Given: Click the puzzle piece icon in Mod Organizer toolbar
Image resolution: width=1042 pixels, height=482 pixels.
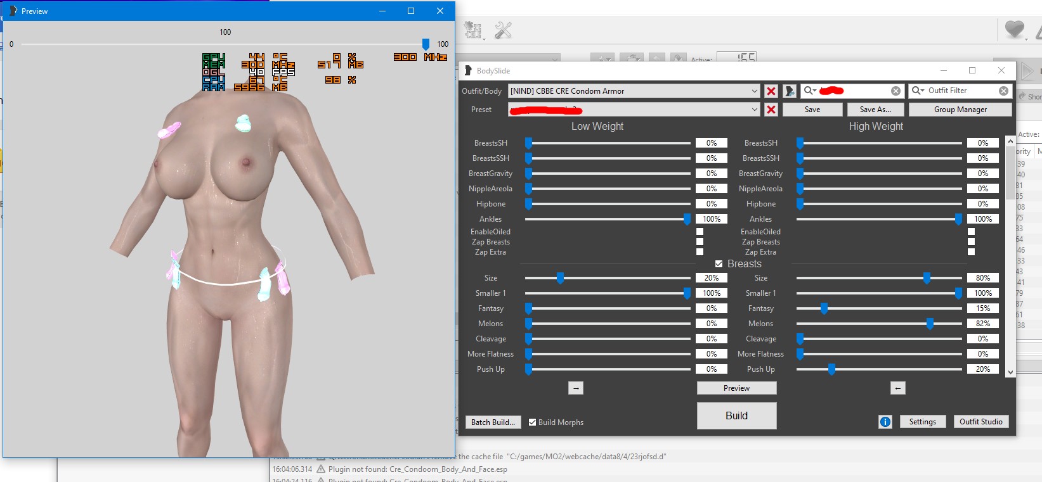Looking at the screenshot, I should [x=472, y=30].
